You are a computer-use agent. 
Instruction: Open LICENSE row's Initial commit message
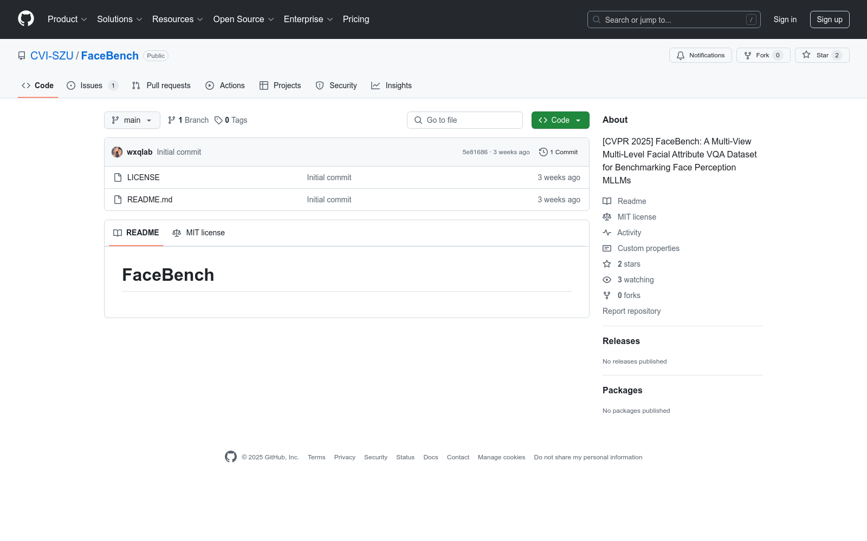tap(329, 177)
